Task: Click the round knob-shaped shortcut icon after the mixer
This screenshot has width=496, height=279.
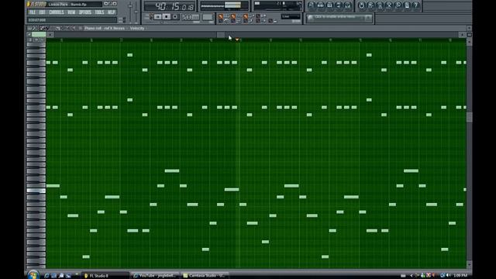Action: pyautogui.click(x=361, y=5)
